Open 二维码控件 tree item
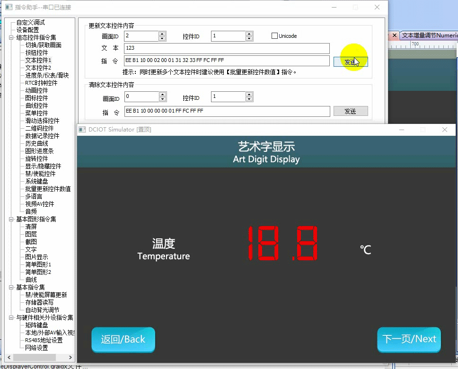 [x=39, y=128]
